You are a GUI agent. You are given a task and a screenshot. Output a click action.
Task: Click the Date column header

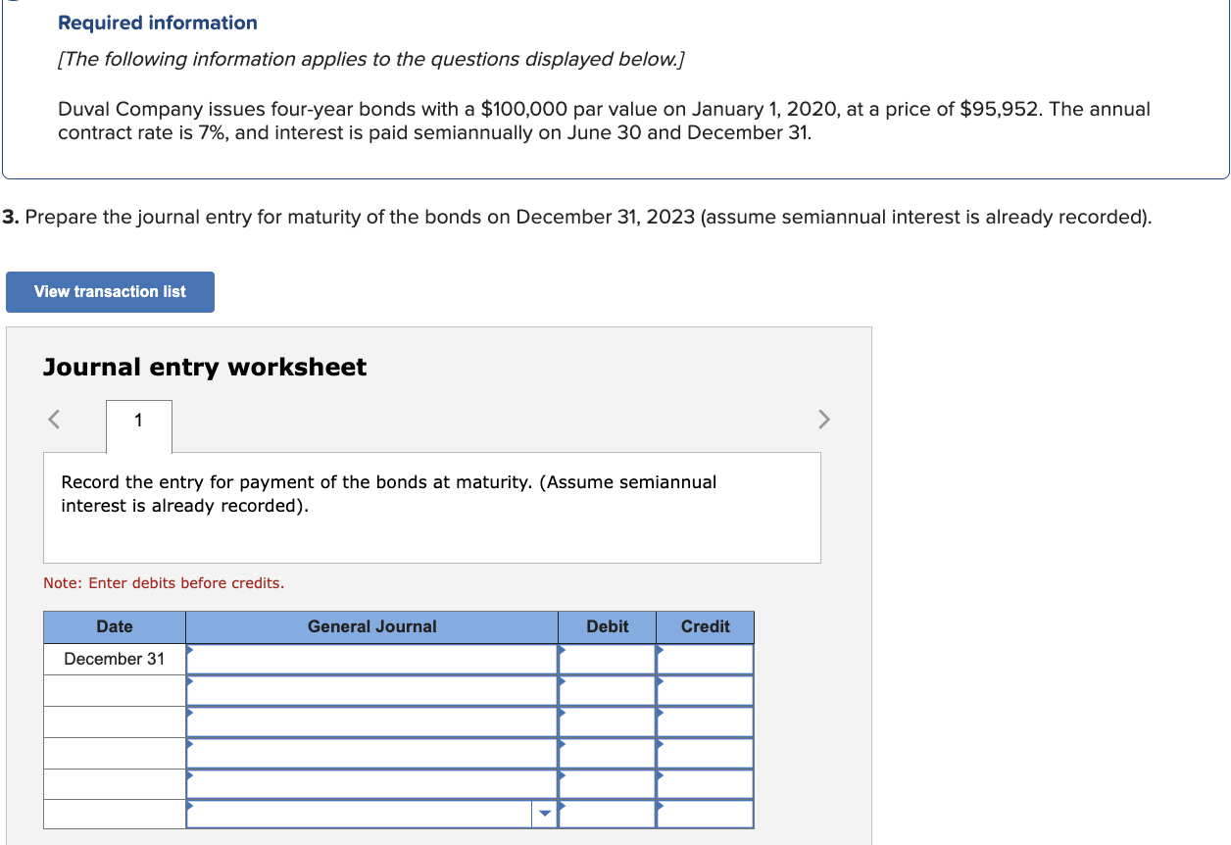click(x=115, y=626)
